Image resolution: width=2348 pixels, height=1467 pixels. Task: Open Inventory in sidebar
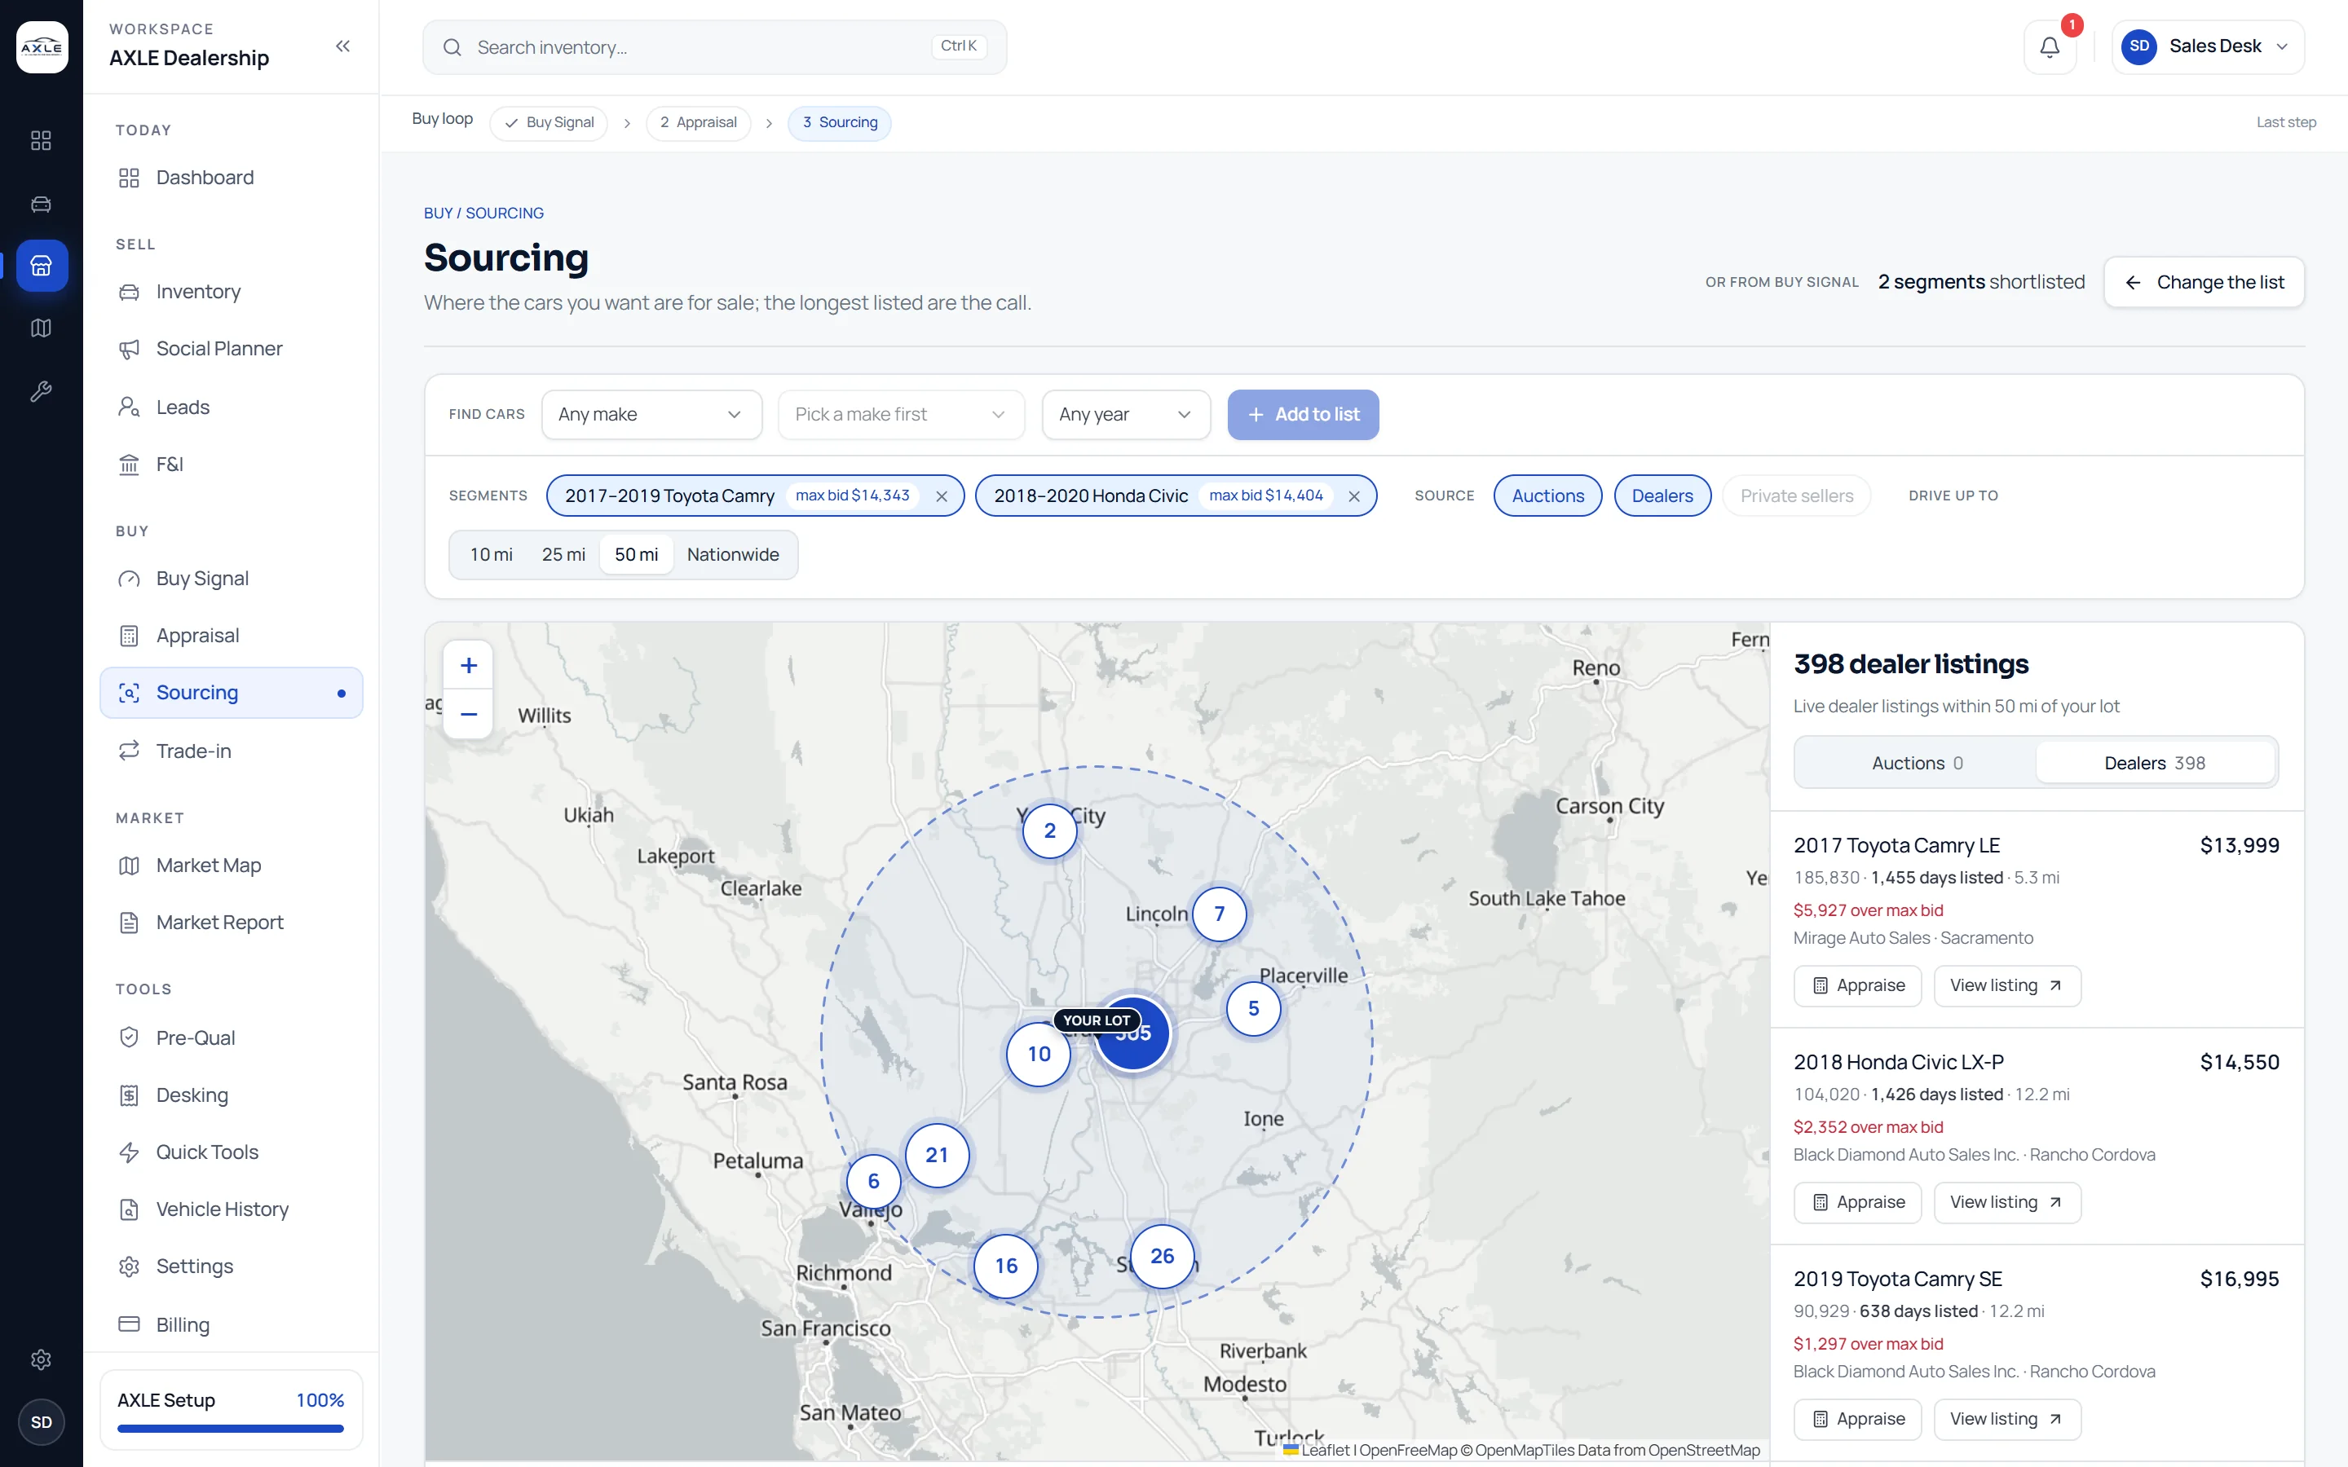pos(231,291)
